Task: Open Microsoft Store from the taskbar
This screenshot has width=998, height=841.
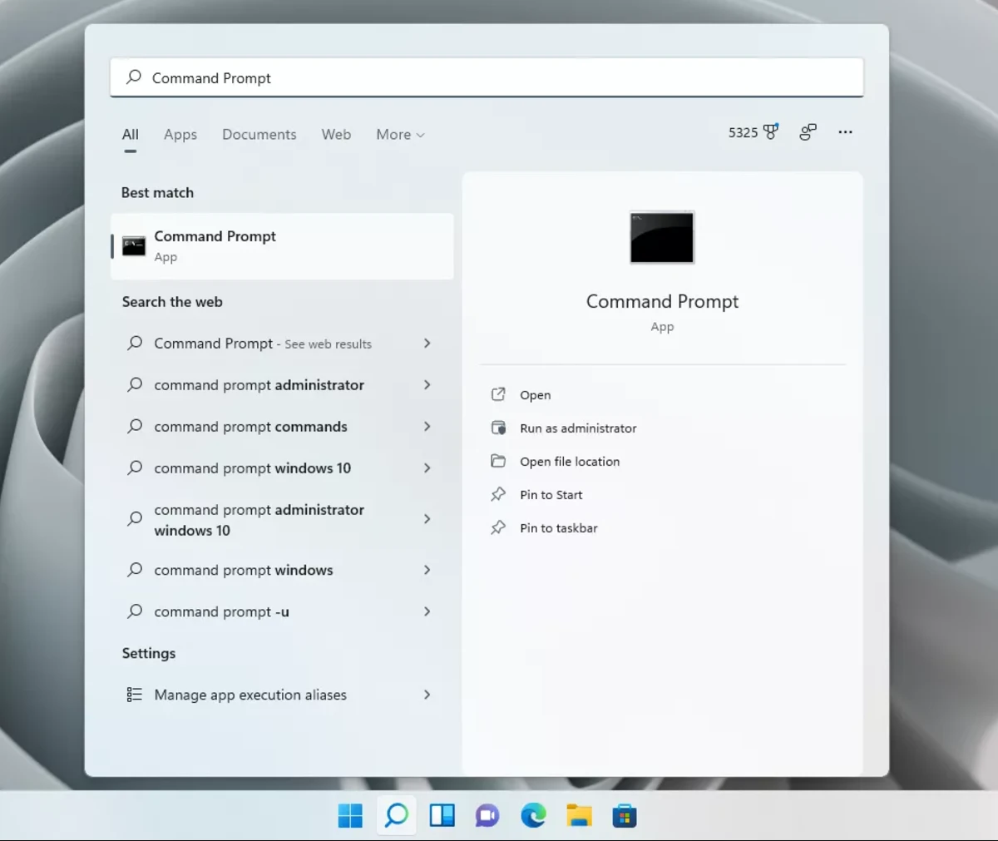Action: tap(625, 815)
